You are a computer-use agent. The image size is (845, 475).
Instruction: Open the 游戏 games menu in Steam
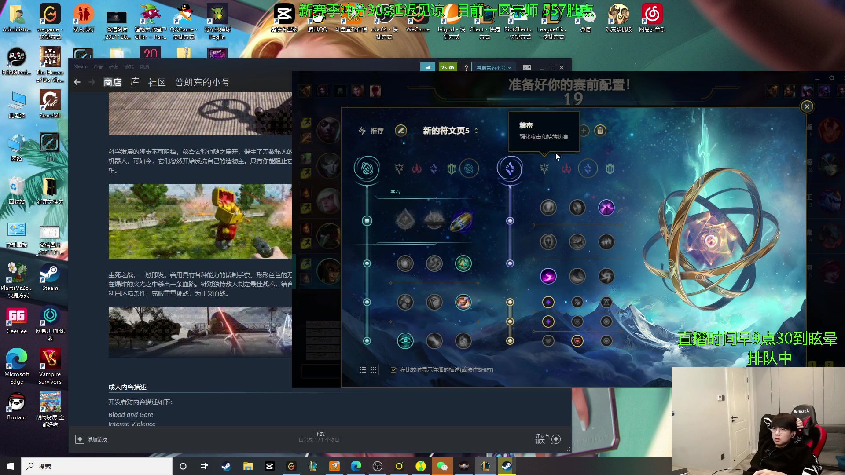(129, 67)
